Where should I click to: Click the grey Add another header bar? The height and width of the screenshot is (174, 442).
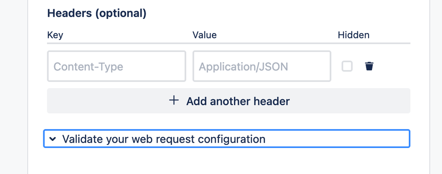click(229, 101)
